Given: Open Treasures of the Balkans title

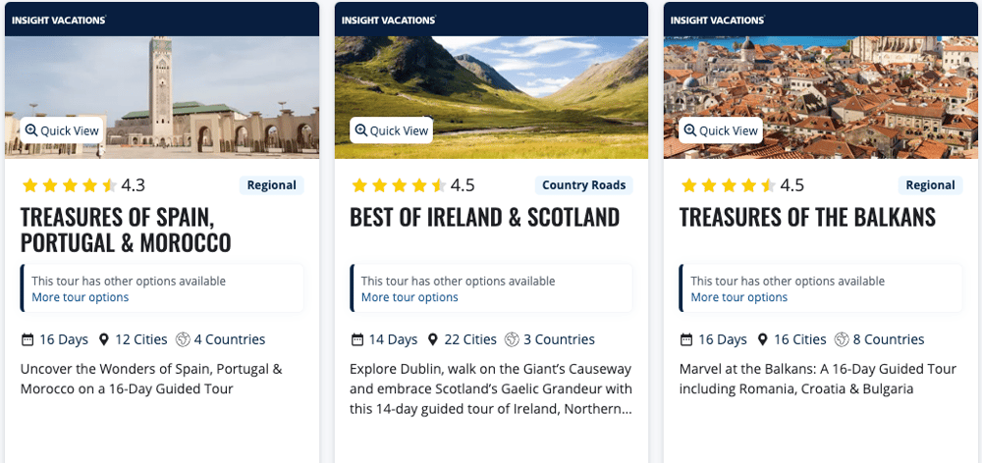Looking at the screenshot, I should tap(807, 217).
